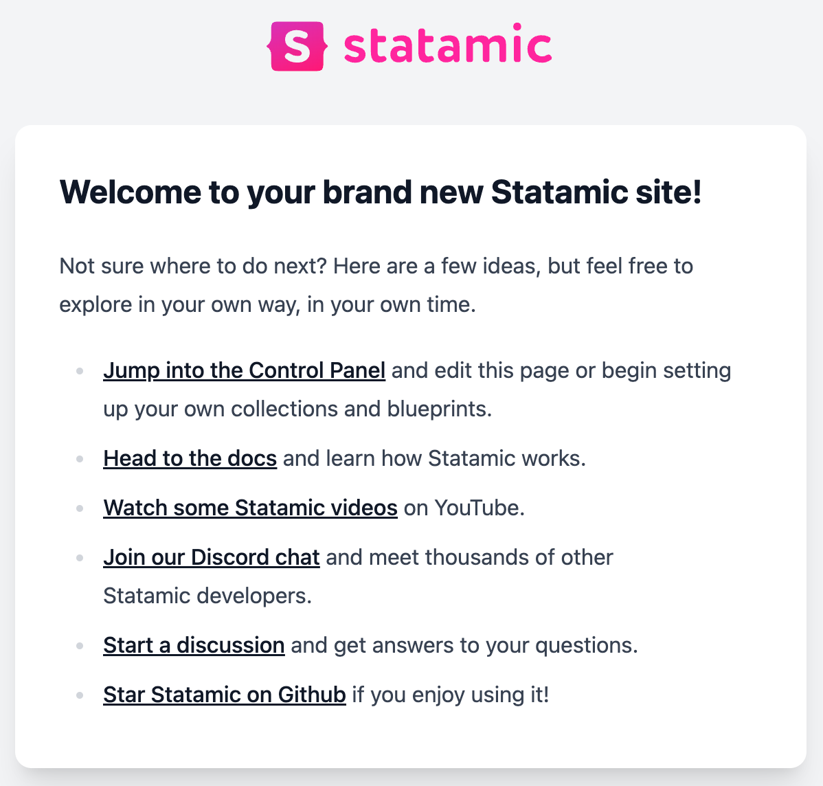Select the Start a discussion link
The height and width of the screenshot is (786, 823).
pos(194,645)
